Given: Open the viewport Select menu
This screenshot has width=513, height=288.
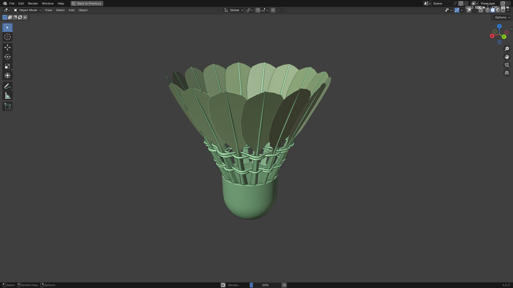Looking at the screenshot, I should pos(60,10).
